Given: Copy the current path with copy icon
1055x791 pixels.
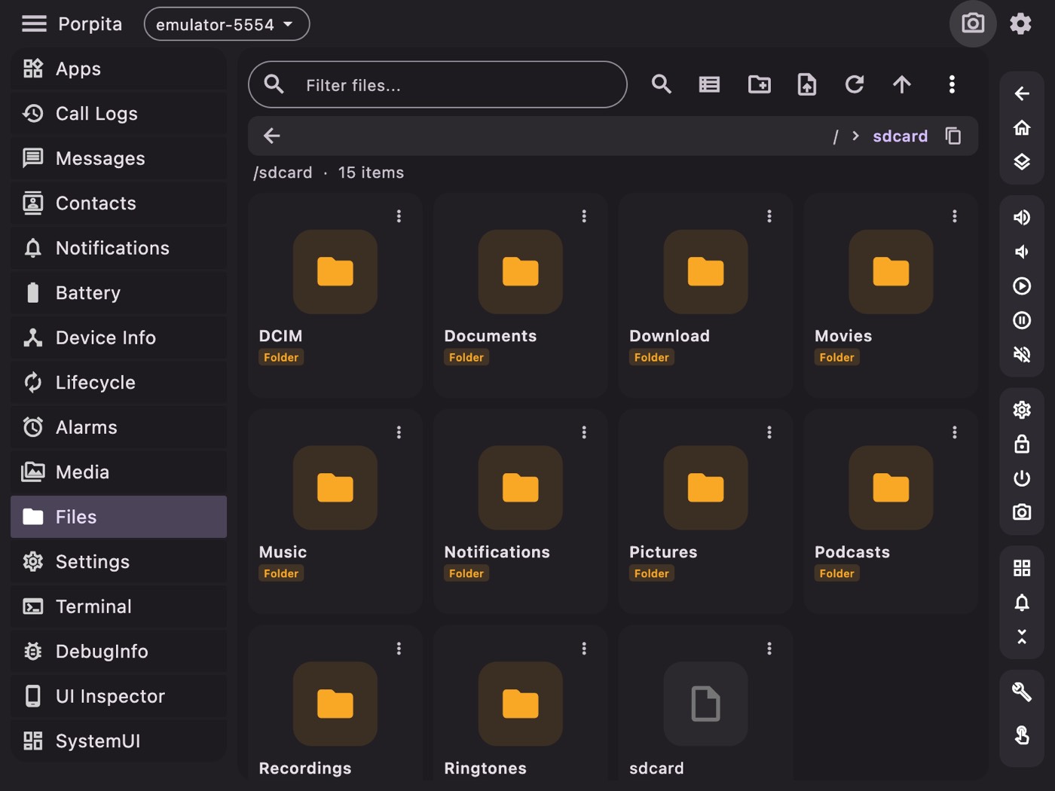Looking at the screenshot, I should [x=953, y=136].
